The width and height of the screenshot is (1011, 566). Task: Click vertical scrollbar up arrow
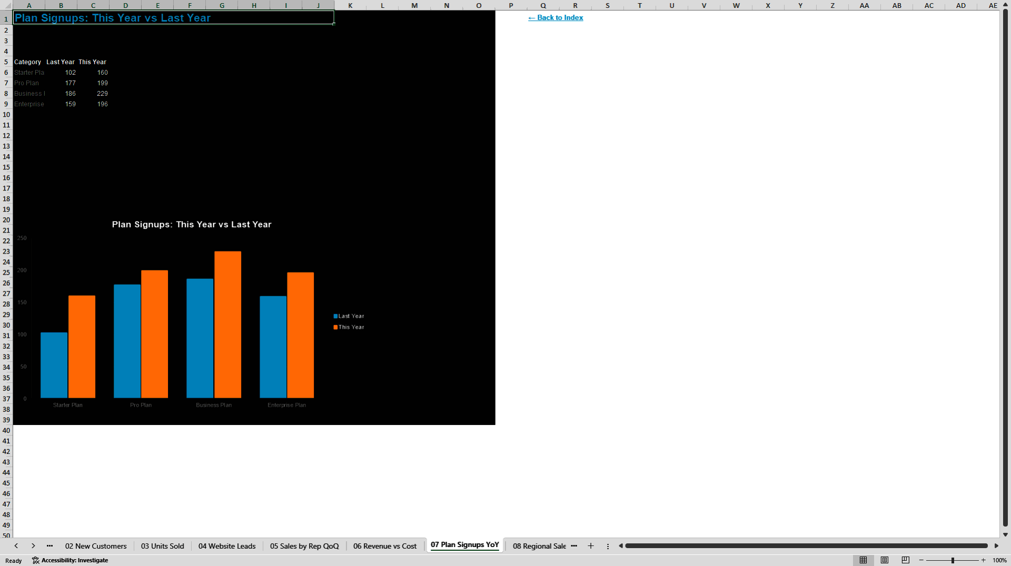point(1005,5)
